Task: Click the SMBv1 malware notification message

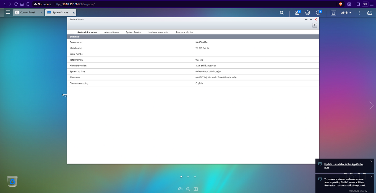Action: (x=345, y=182)
